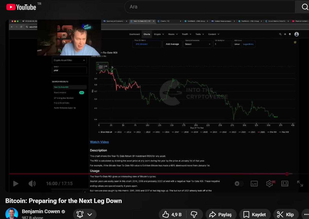Create a clip using Klip
The image size is (309, 219).
285,214
